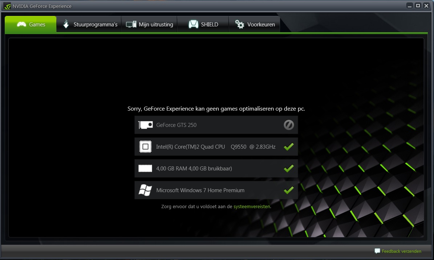The height and width of the screenshot is (260, 434).
Task: Click the unsupported GPU status icon
Action: point(289,125)
